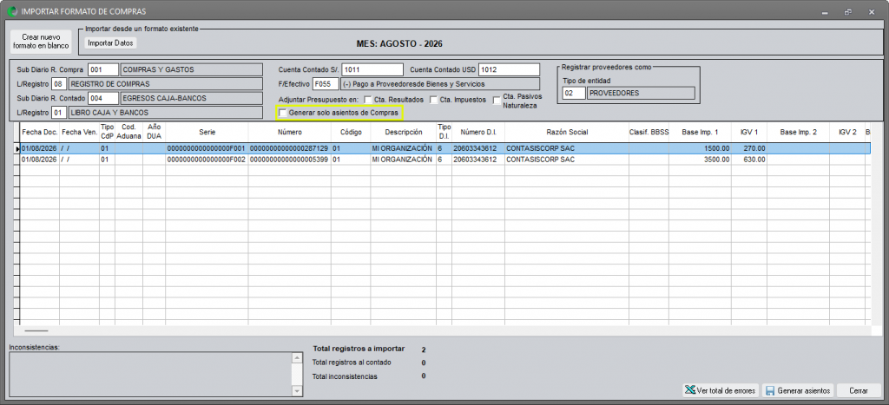The width and height of the screenshot is (889, 405).
Task: Click the Cuenta Contado S/. field 1011
Action: coord(372,69)
